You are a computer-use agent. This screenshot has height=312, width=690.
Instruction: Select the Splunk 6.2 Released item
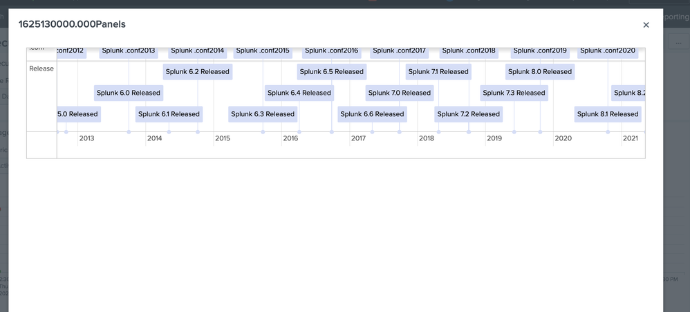197,71
